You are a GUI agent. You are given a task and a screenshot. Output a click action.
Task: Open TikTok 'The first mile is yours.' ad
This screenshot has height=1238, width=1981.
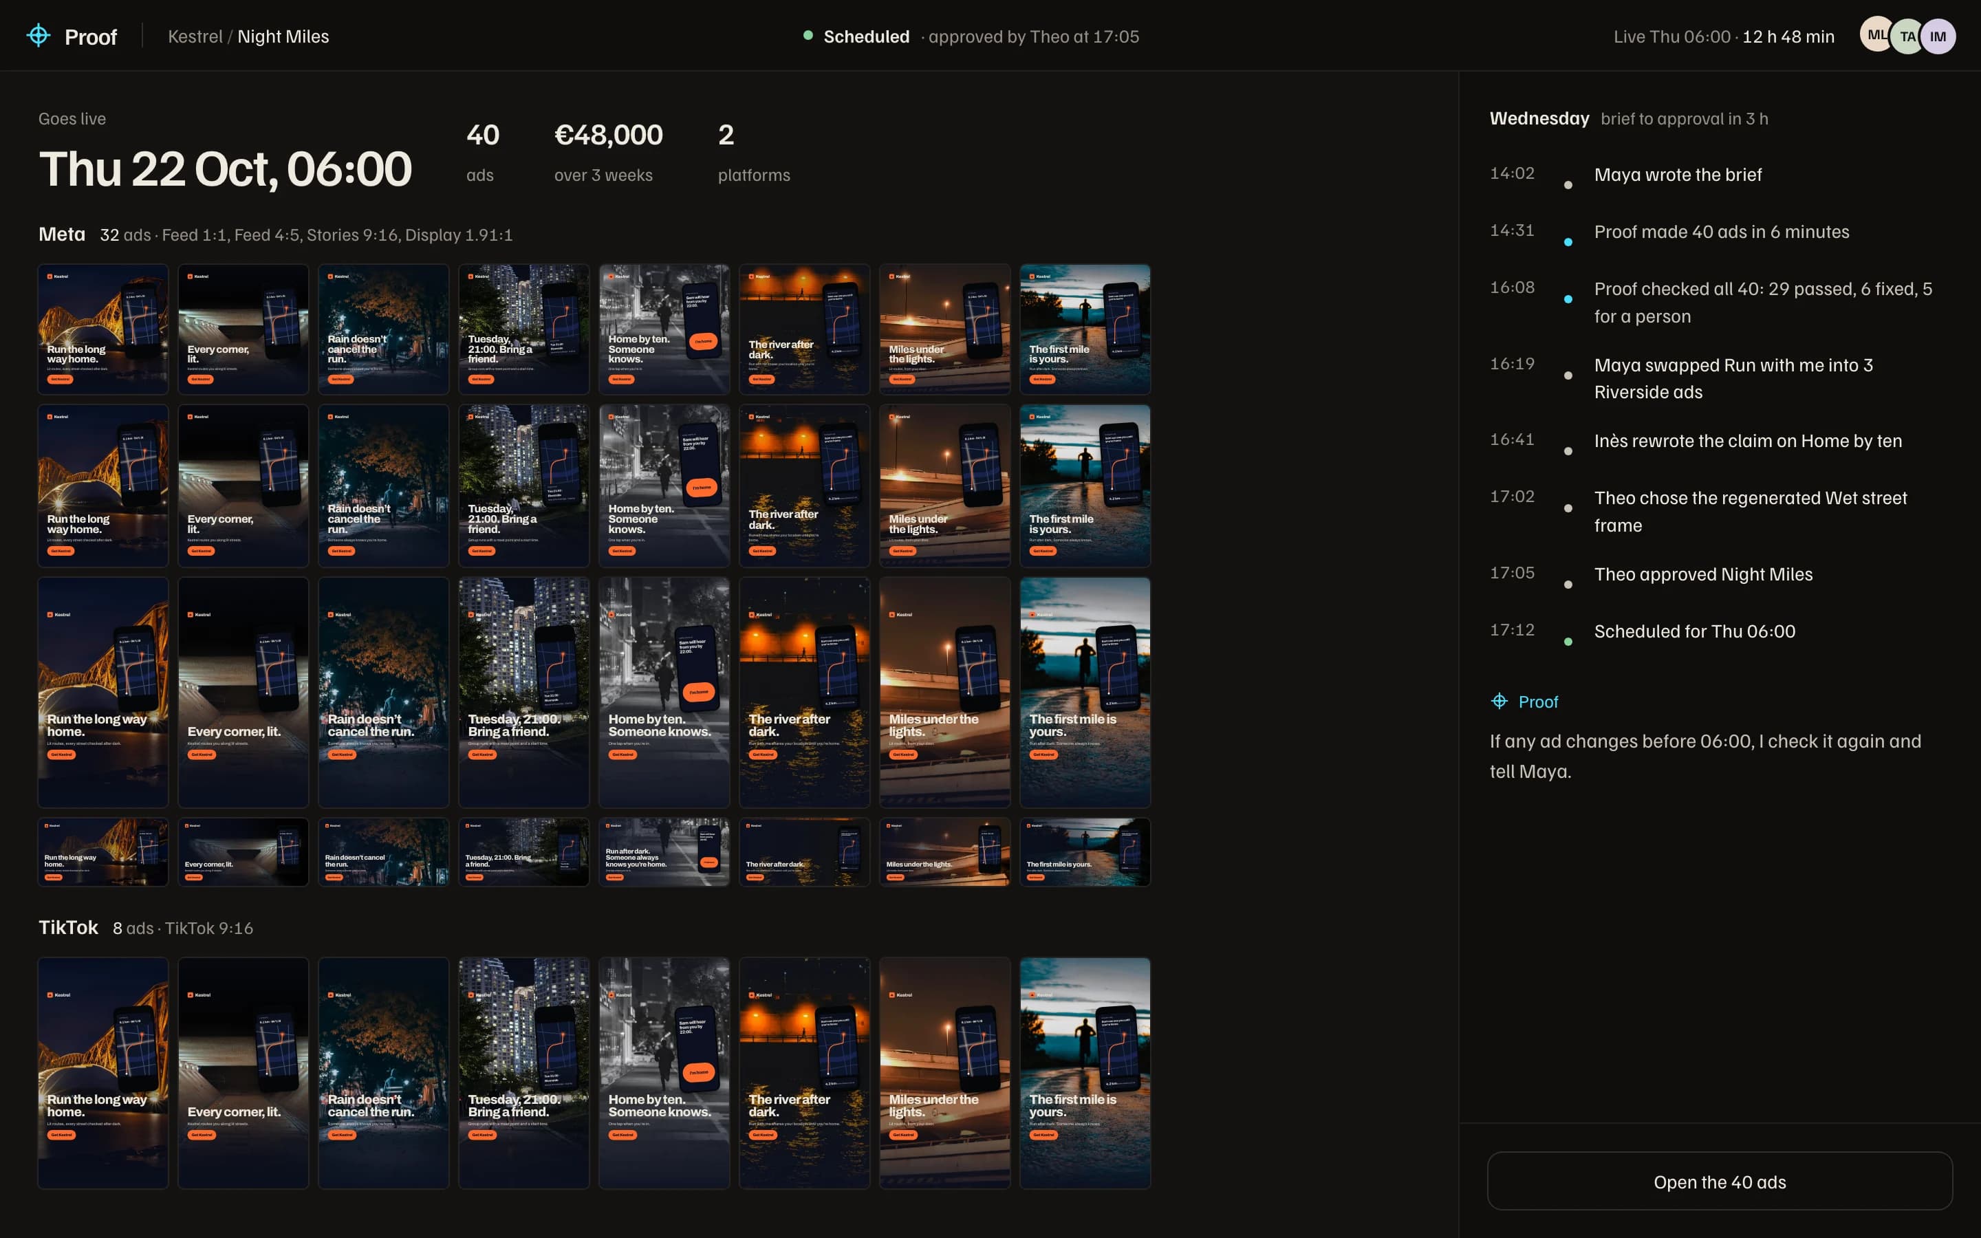[1085, 1073]
